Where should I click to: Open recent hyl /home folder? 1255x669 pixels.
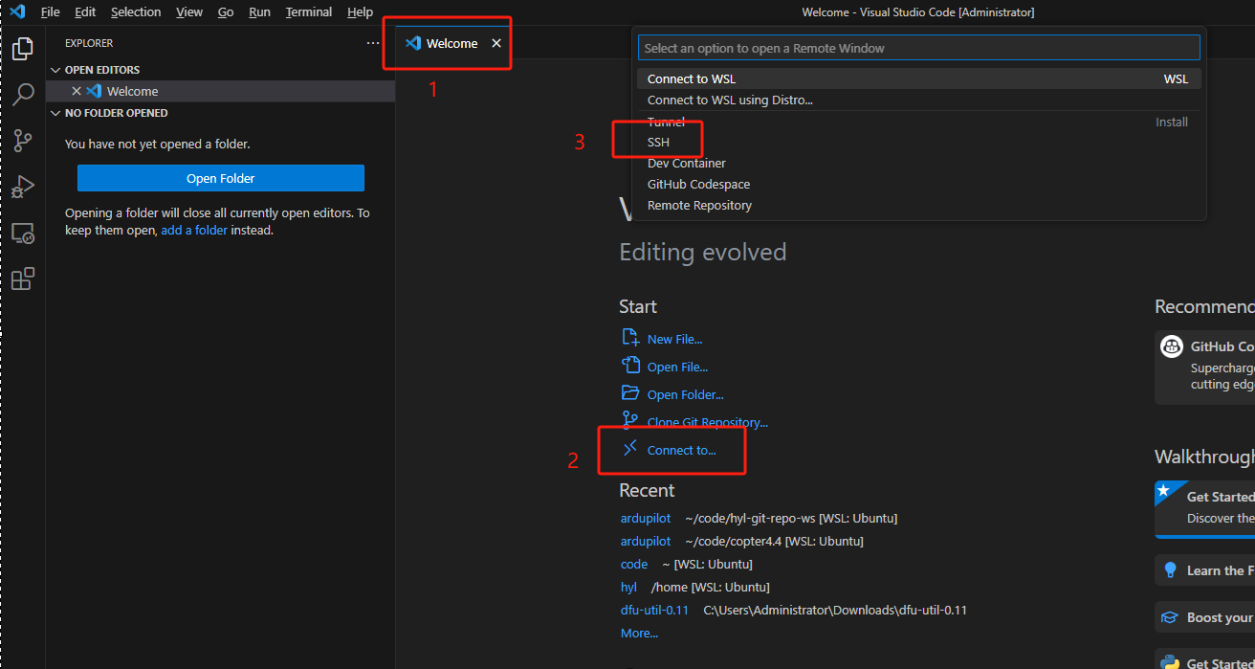coord(628,587)
